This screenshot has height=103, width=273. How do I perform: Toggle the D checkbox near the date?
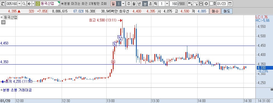click(x=211, y=3)
